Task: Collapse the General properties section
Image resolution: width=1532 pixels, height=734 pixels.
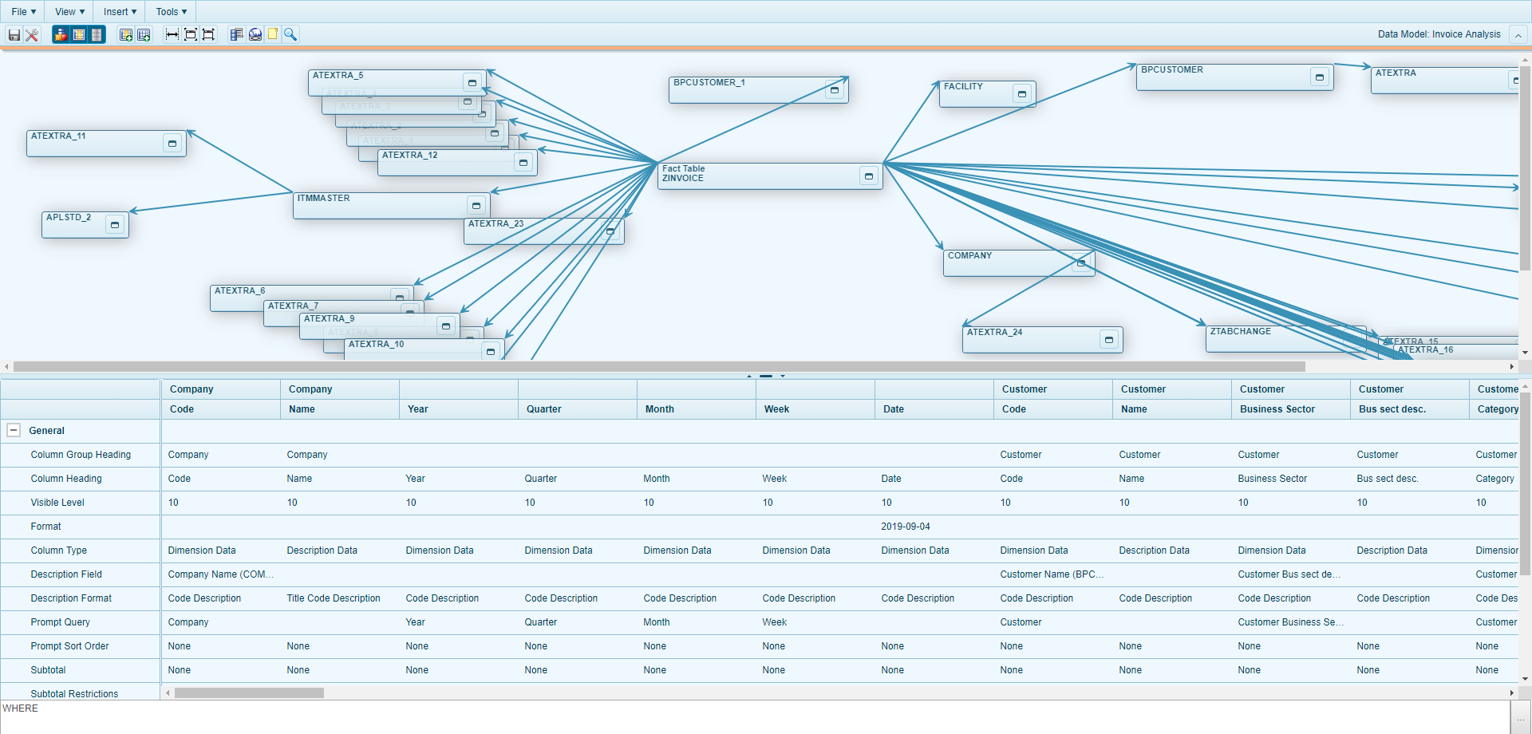Action: [14, 430]
